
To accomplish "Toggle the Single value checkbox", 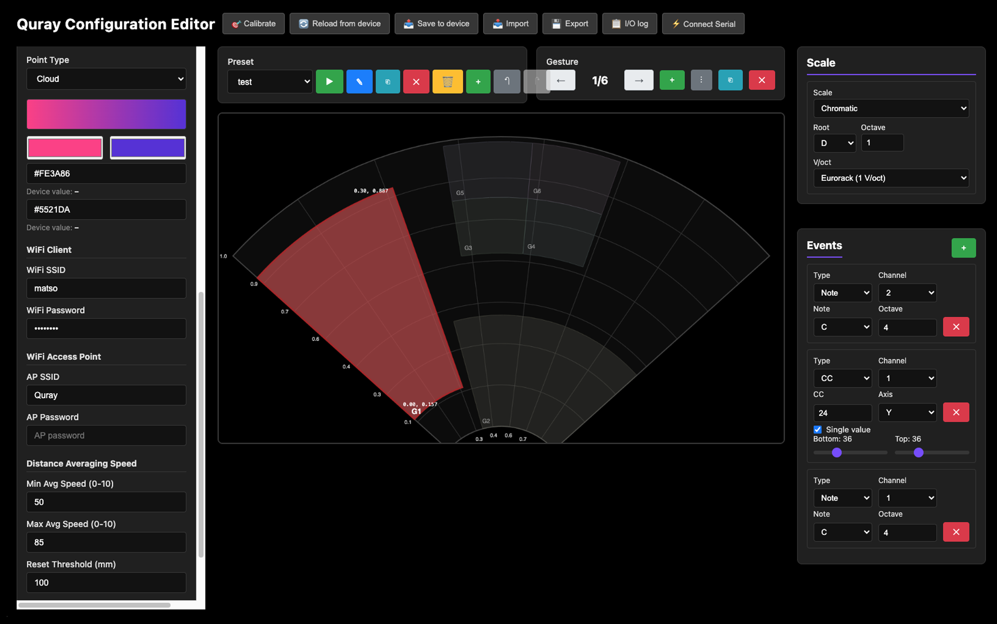I will tap(818, 429).
